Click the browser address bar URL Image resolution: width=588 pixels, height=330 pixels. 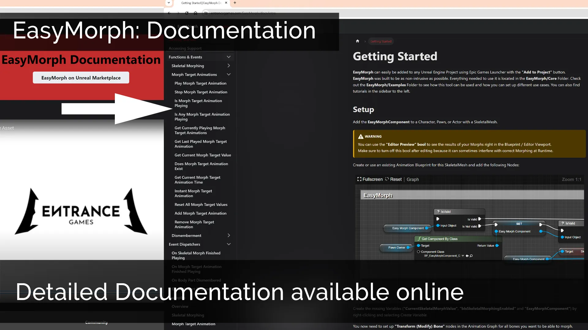[x=243, y=13]
